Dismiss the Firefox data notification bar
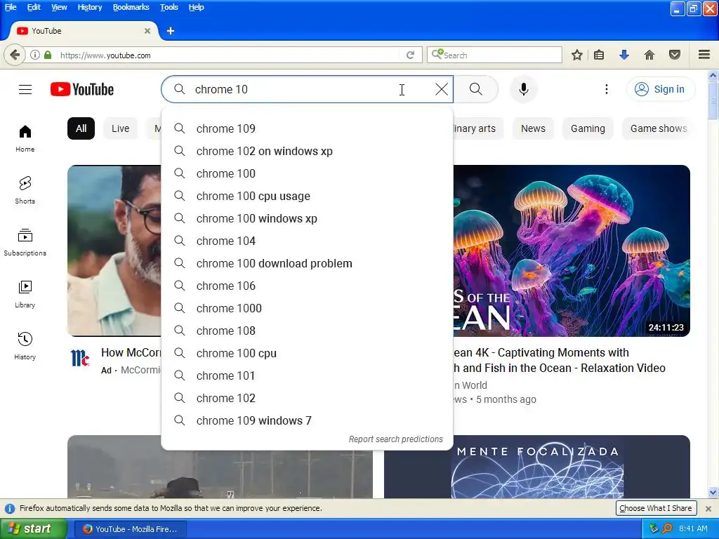719x539 pixels. [708, 508]
